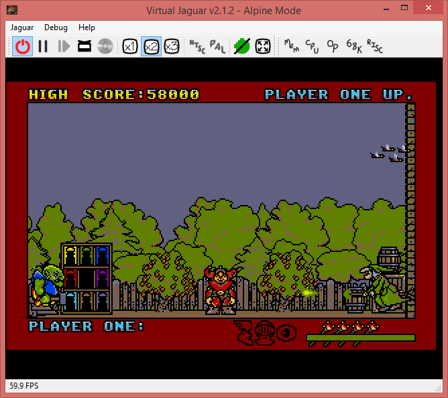
Task: Enter full screen mode
Action: click(263, 46)
